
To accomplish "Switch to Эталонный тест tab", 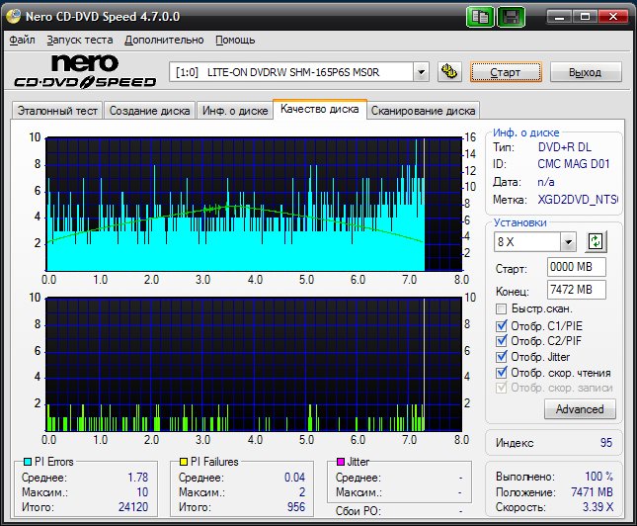I will [57, 111].
